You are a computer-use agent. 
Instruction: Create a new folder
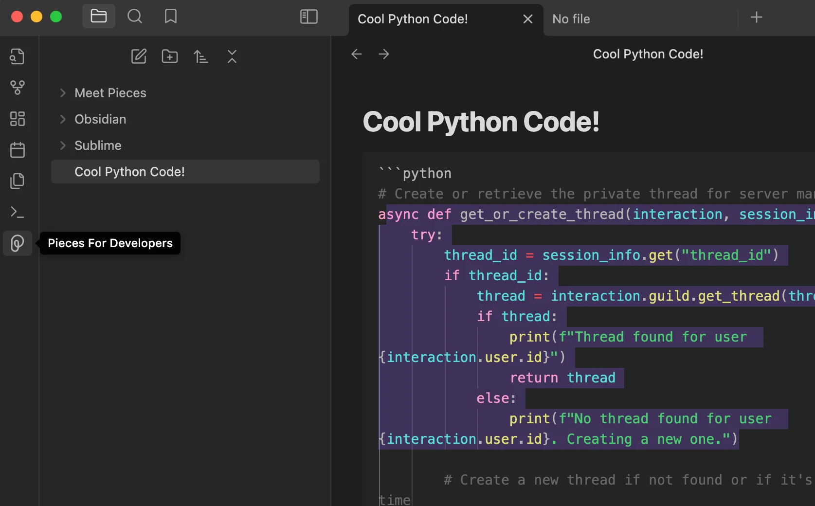pyautogui.click(x=170, y=56)
